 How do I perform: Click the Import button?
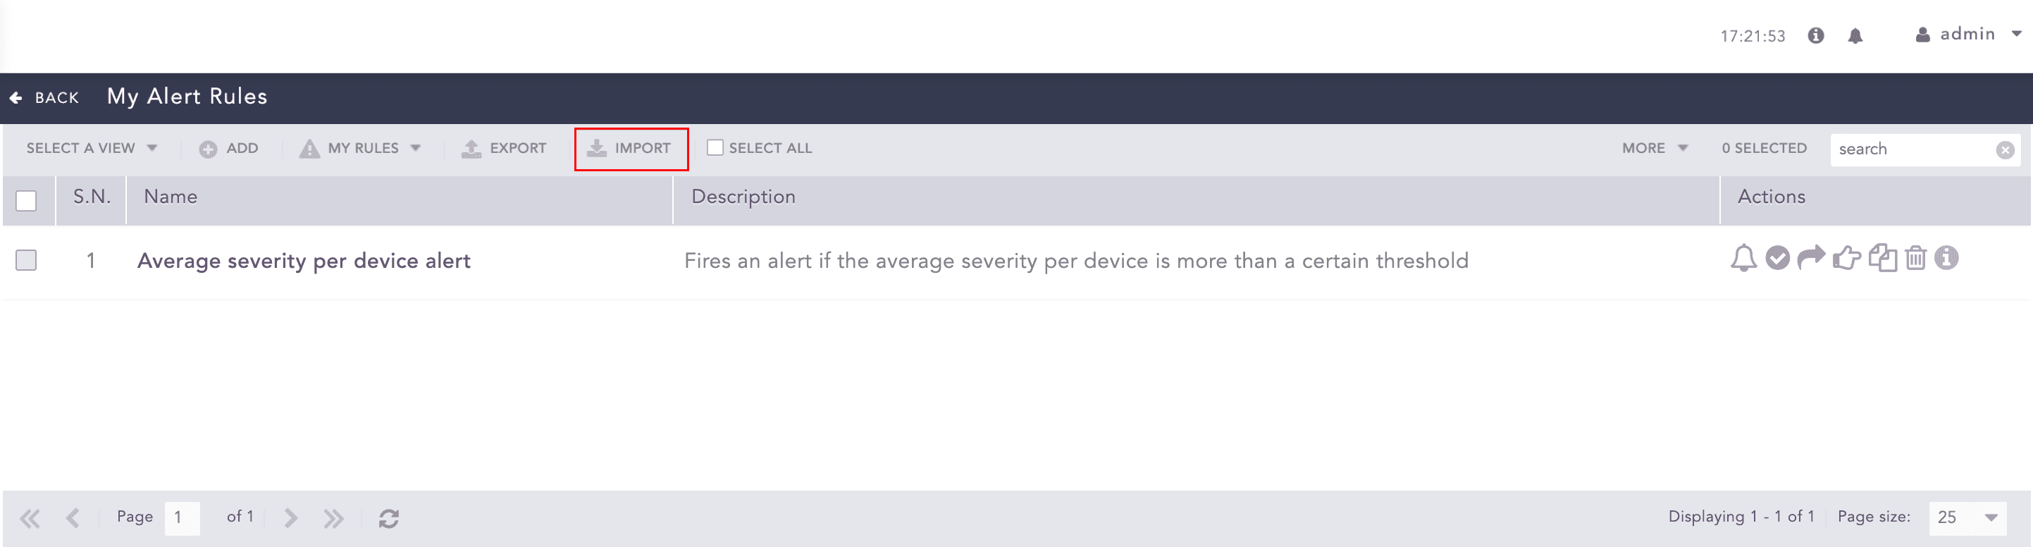point(631,149)
